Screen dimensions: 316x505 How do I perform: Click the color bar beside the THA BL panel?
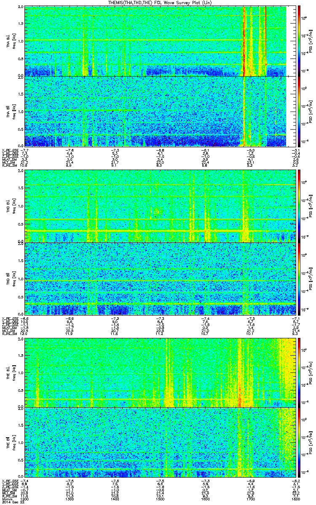pyautogui.click(x=299, y=40)
